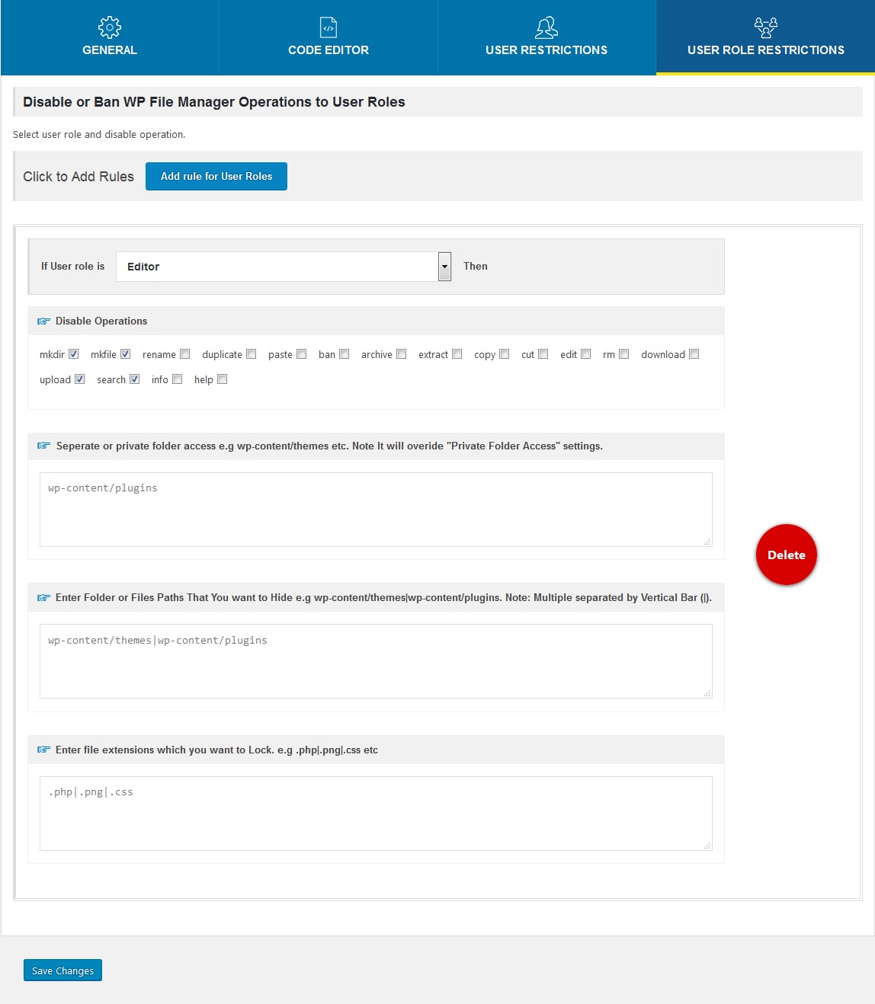Click the pointing hand icon beside Disable Operations
Image resolution: width=875 pixels, height=1004 pixels.
click(x=44, y=321)
